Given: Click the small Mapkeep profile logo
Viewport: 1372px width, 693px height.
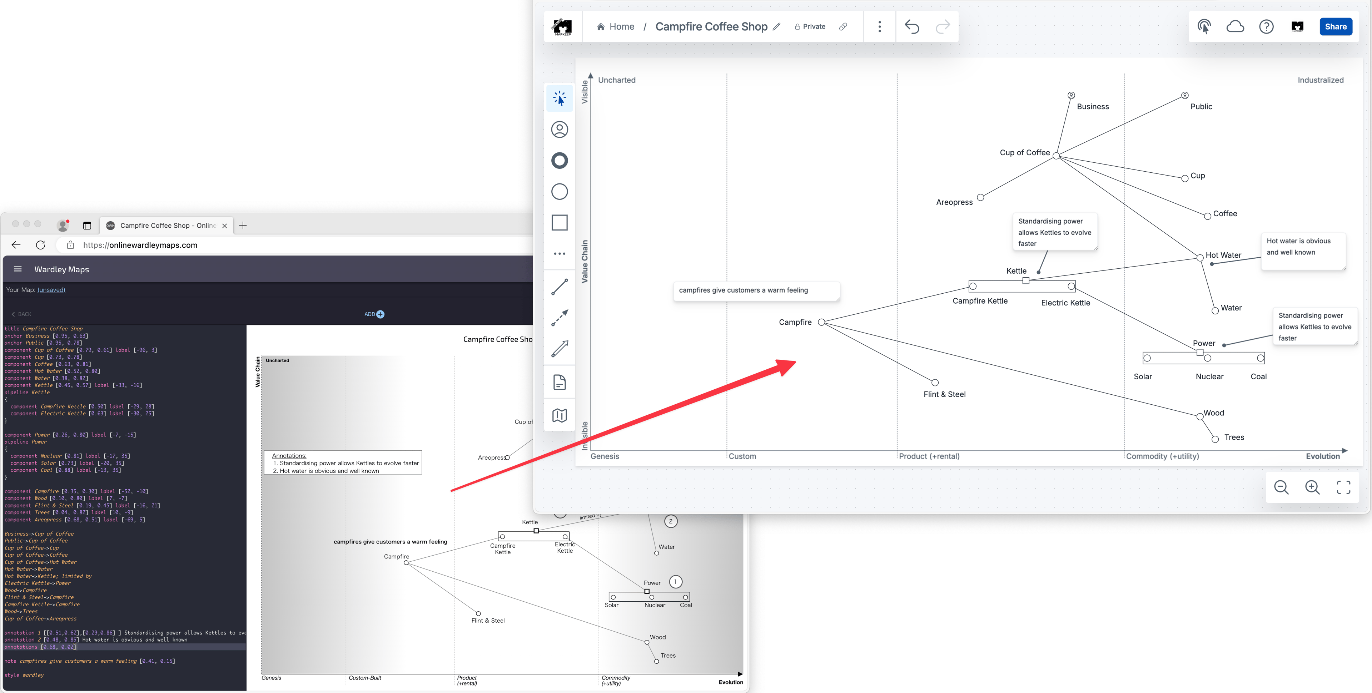Looking at the screenshot, I should 1297,27.
